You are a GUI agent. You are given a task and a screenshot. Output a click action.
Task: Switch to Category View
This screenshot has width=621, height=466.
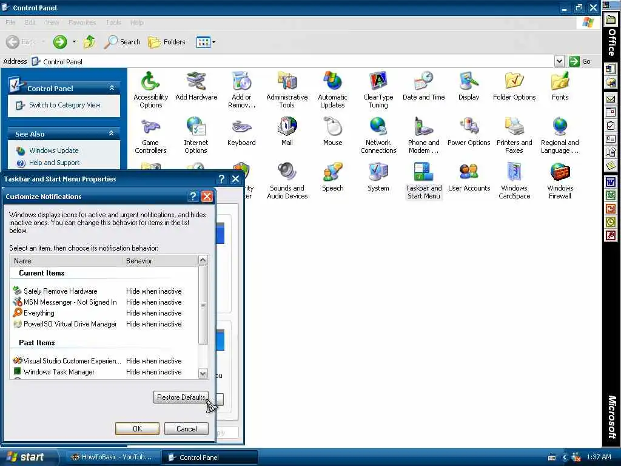click(x=64, y=105)
